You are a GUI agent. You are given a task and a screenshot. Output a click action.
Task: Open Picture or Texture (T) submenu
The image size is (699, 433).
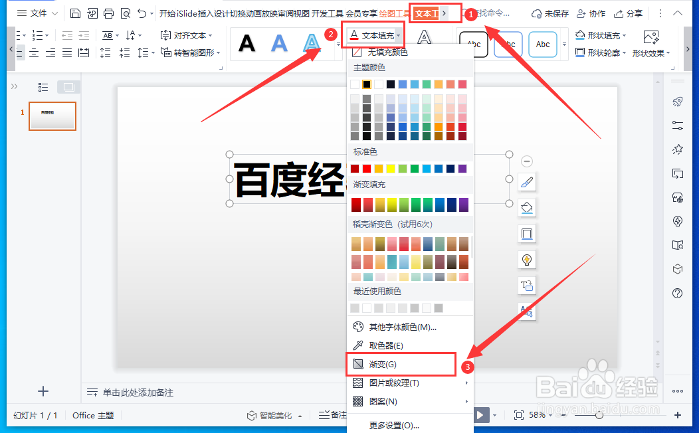(x=410, y=383)
